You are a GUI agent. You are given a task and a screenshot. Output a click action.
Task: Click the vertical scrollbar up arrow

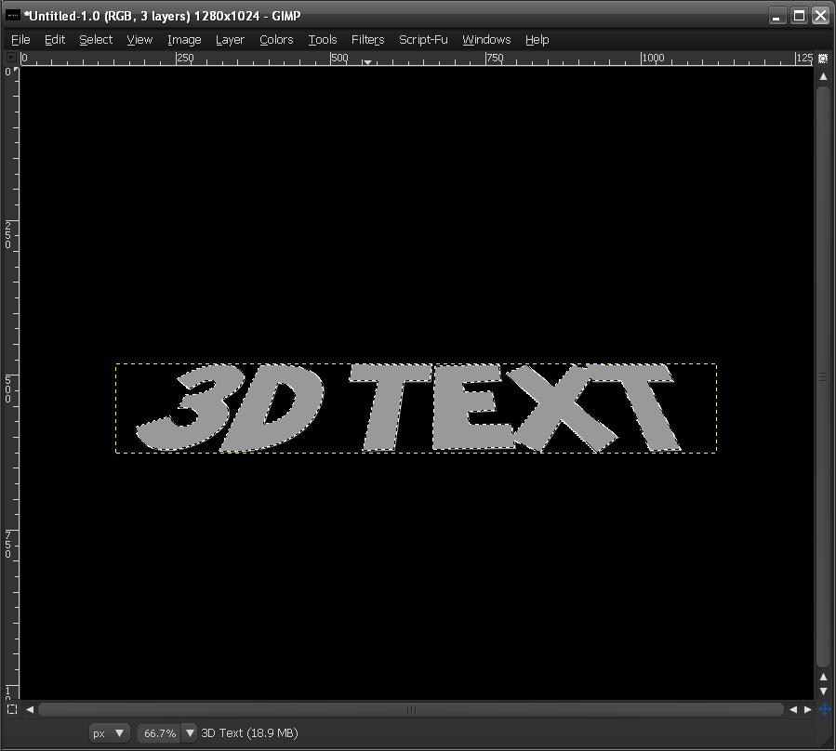823,76
